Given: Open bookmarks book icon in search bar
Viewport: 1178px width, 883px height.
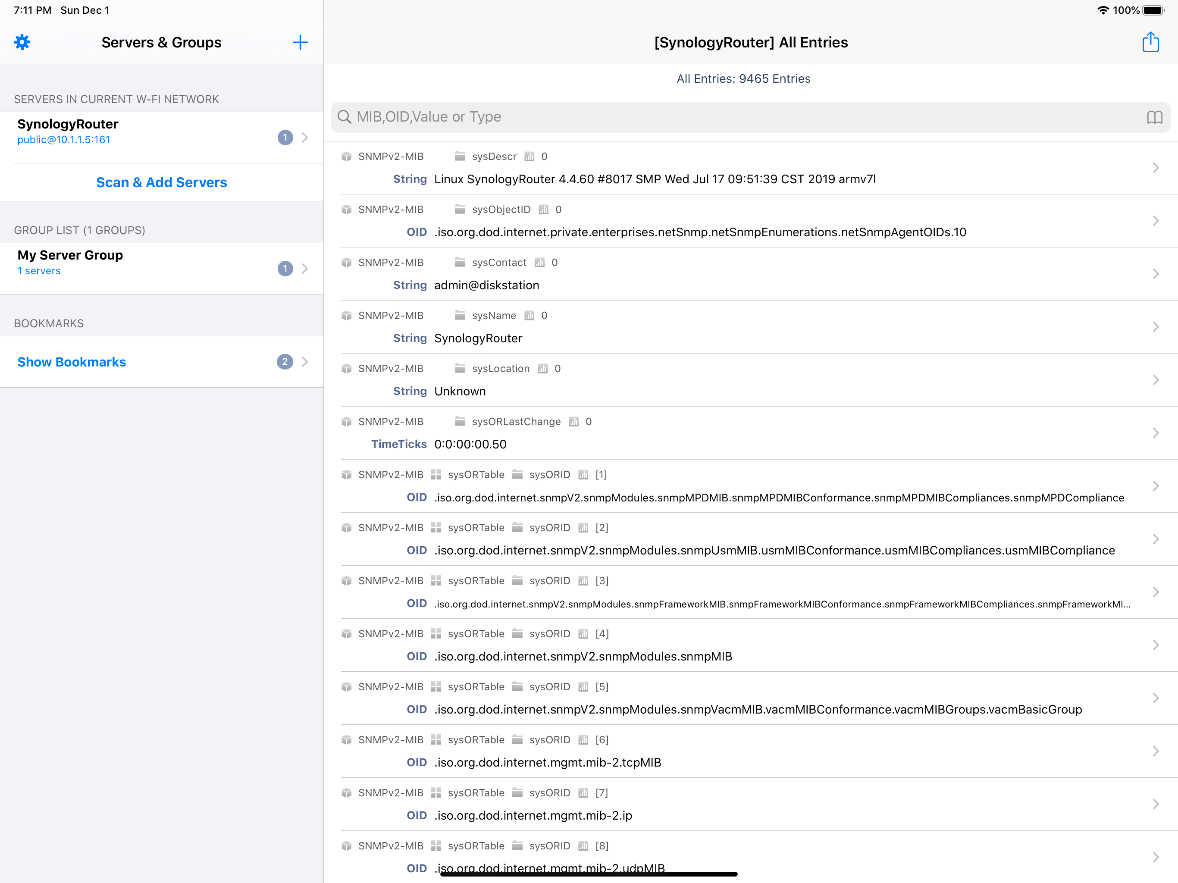Looking at the screenshot, I should (x=1155, y=117).
